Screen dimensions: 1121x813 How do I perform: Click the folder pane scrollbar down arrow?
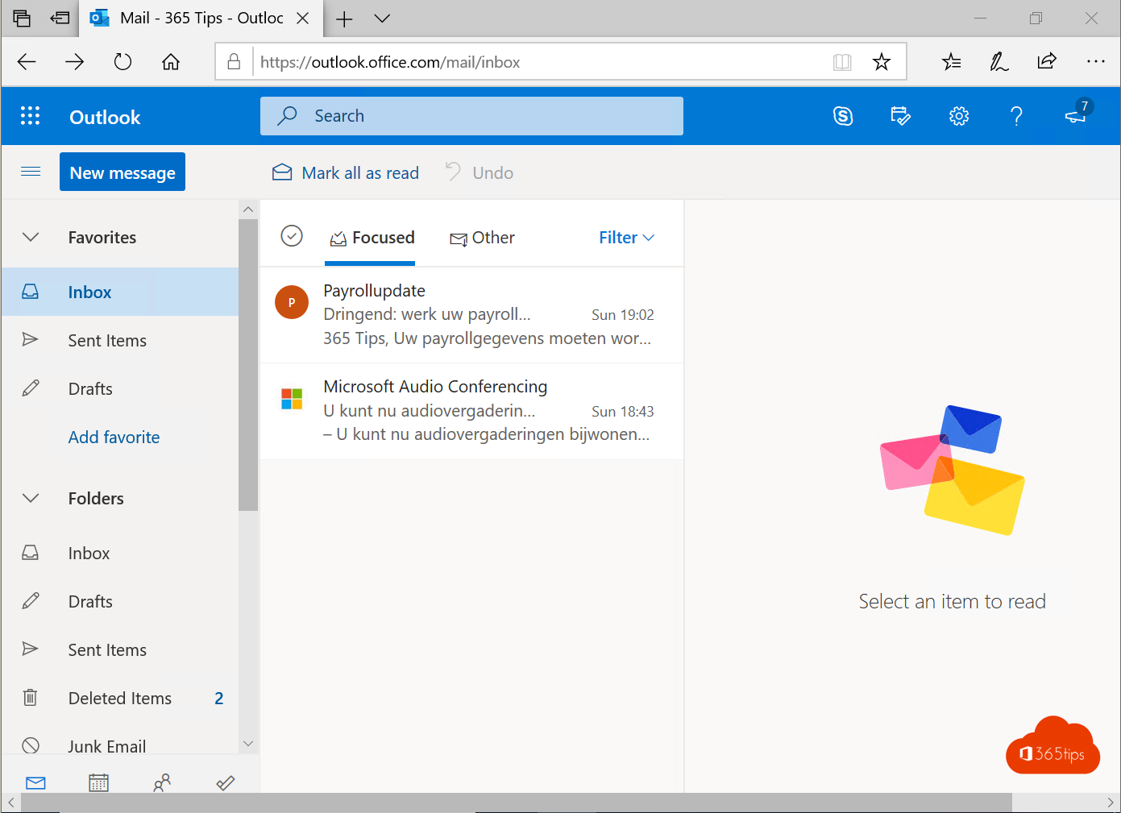tap(248, 744)
